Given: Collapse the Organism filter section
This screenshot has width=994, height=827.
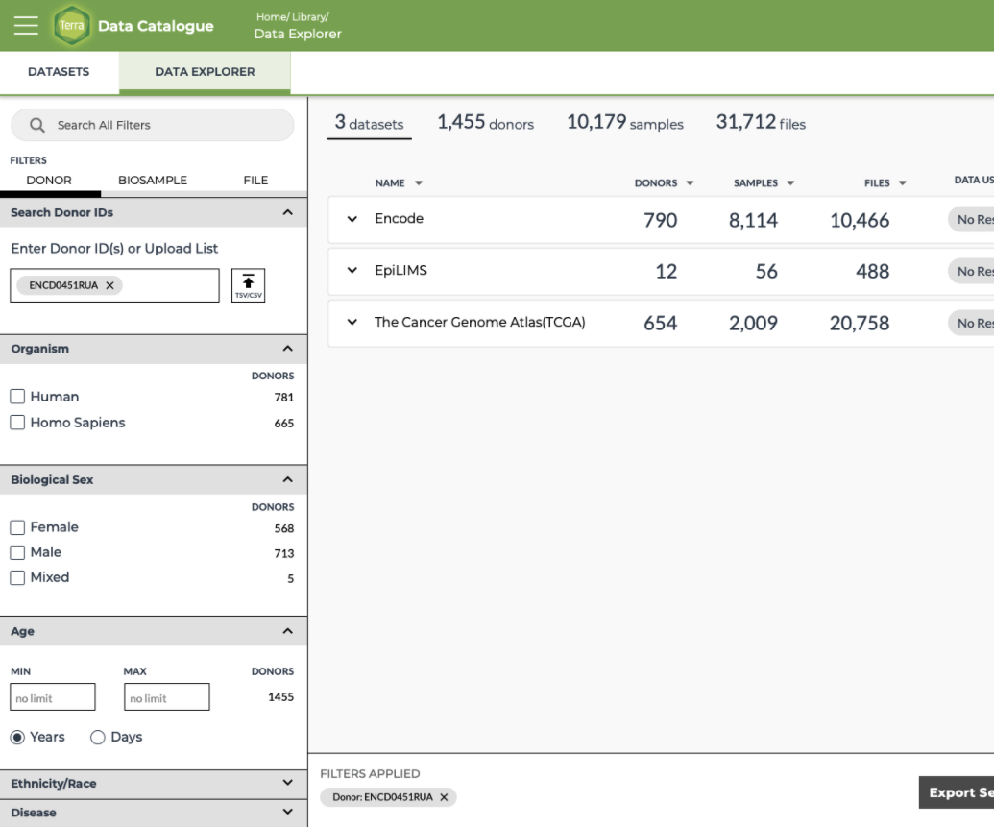Looking at the screenshot, I should (288, 349).
